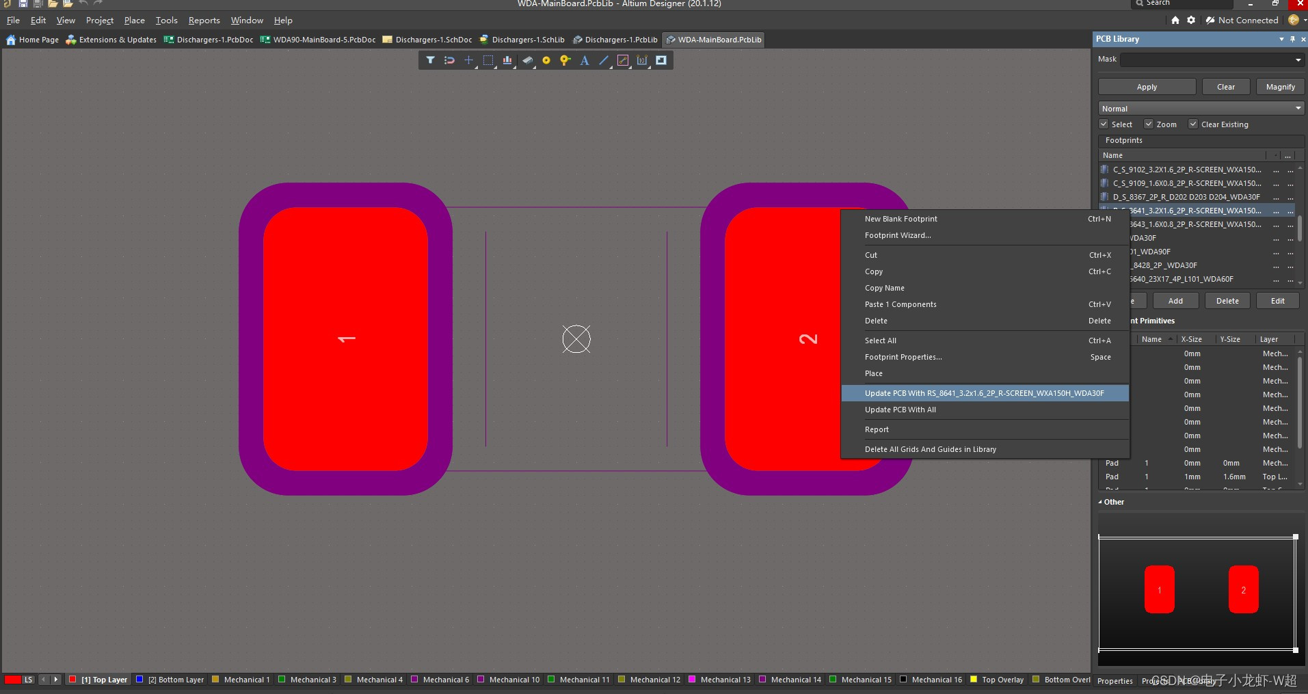
Task: Open the Reports menu
Action: (204, 21)
